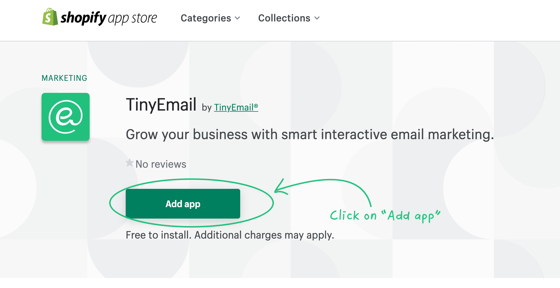Select the large TinyEmail app title
The height and width of the screenshot is (288, 560).
click(x=161, y=105)
